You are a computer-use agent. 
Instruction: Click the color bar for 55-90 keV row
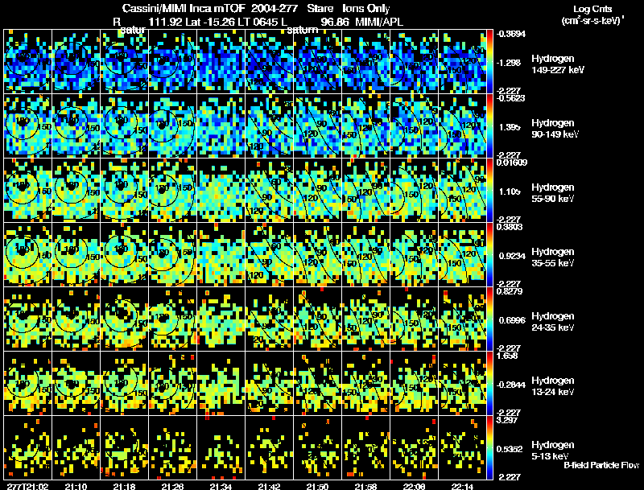click(489, 190)
